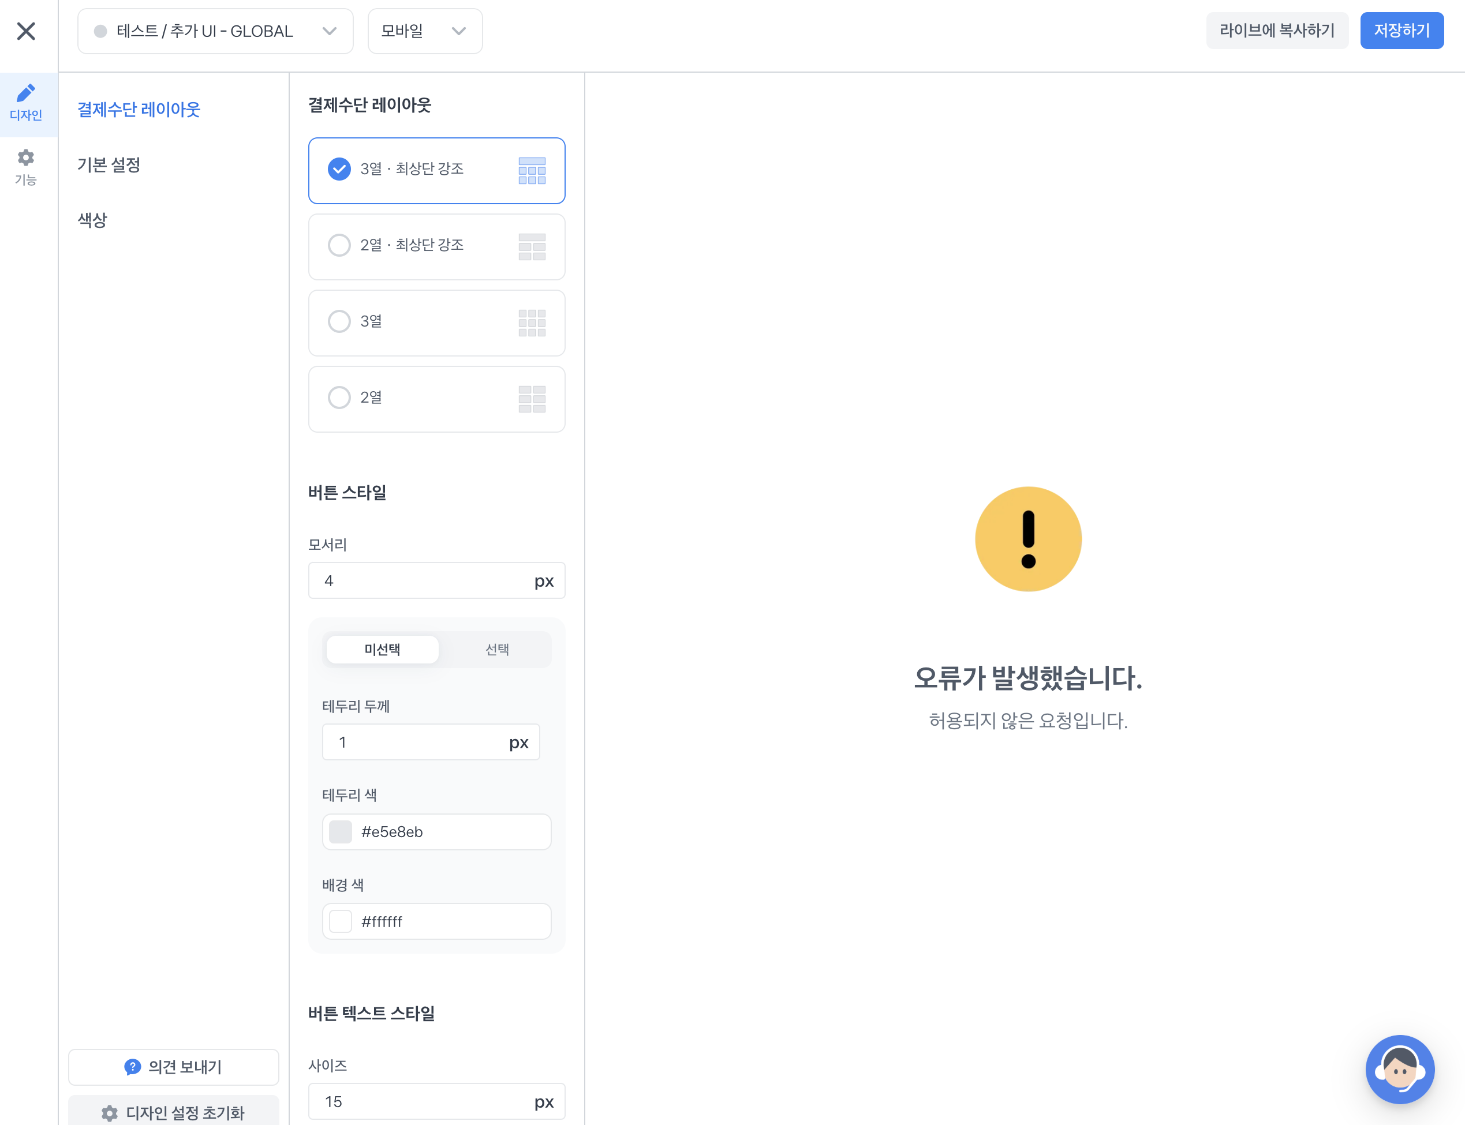Click the 의견 보내기 button
Screen dimensions: 1465x1125
tap(174, 1067)
